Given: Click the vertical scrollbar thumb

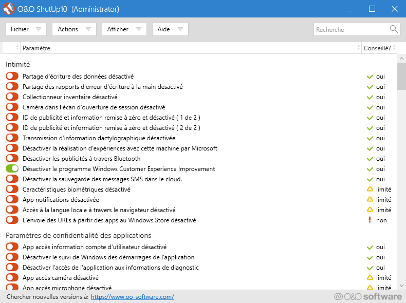Looking at the screenshot, I should coord(401,77).
